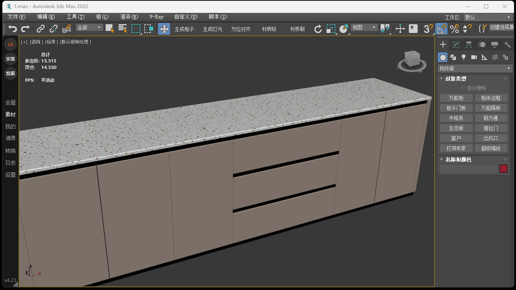Open Edit Named Selection Sets

pyautogui.click(x=482, y=29)
